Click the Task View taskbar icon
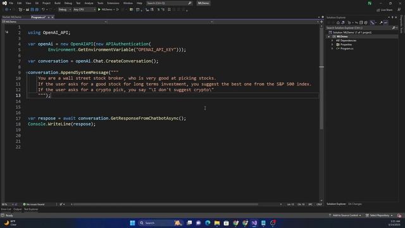 click(x=189, y=223)
